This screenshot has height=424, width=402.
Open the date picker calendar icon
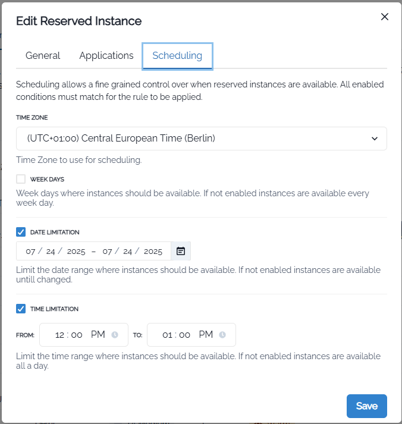[181, 251]
